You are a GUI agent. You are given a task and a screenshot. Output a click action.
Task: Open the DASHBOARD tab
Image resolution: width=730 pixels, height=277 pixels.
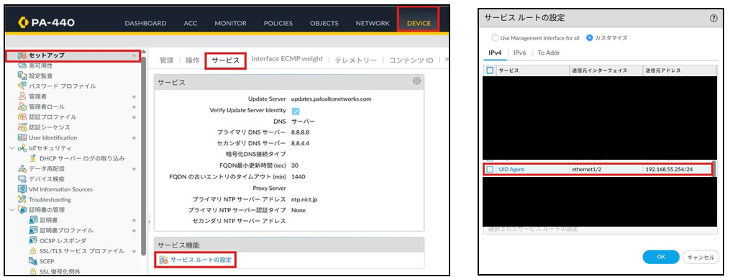tap(145, 23)
